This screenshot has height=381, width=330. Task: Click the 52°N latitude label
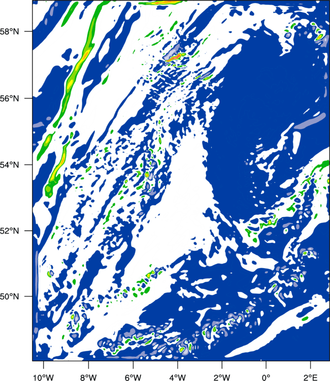click(x=9, y=231)
